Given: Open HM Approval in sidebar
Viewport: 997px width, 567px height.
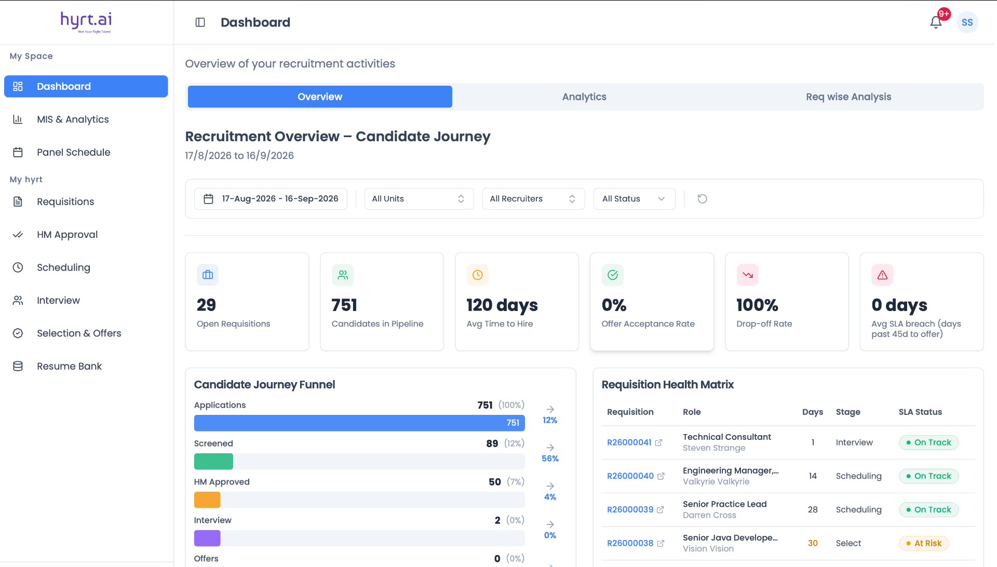Looking at the screenshot, I should click(x=86, y=235).
